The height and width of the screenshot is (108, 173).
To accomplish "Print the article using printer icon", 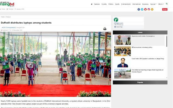I will click(x=105, y=29).
